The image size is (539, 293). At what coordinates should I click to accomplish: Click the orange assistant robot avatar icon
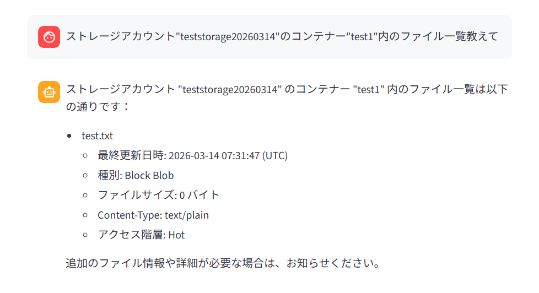point(49,92)
